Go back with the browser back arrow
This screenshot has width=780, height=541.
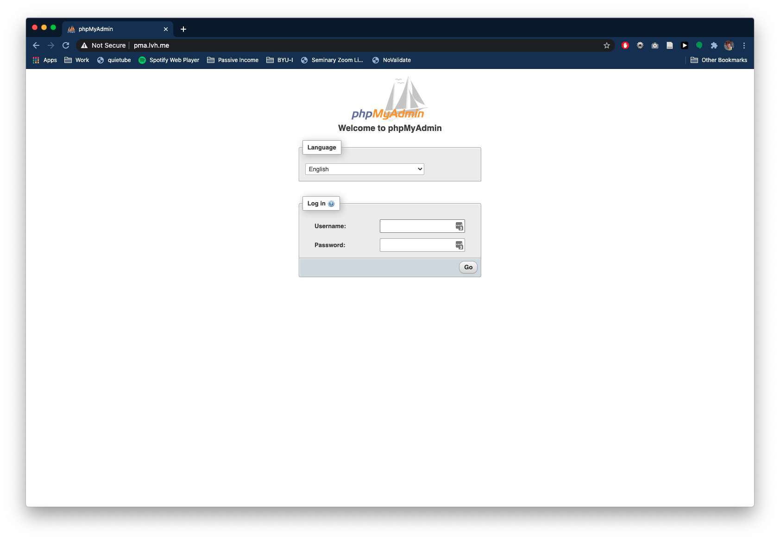coord(36,45)
